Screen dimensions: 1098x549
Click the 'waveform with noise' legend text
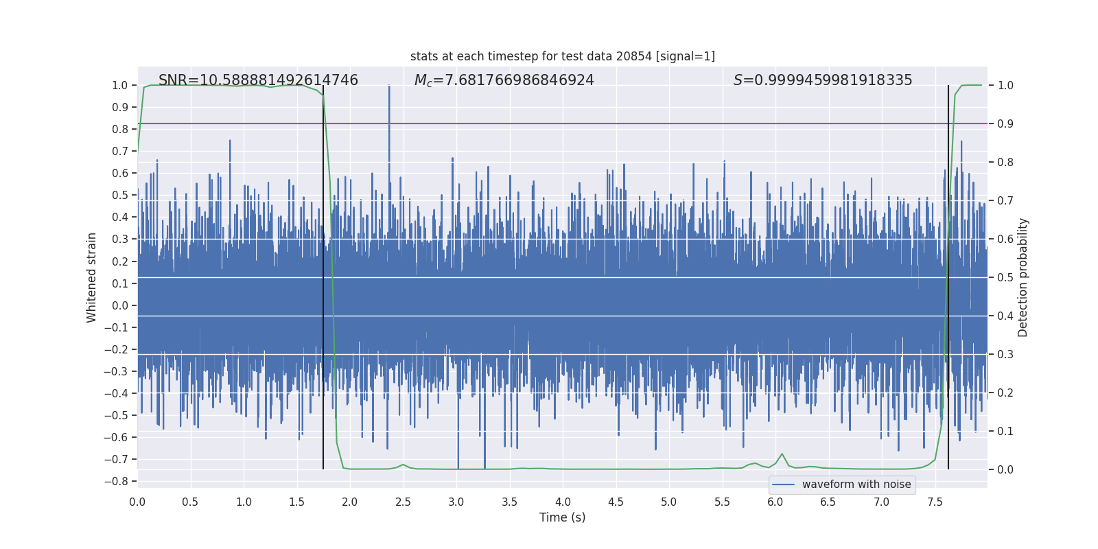click(856, 484)
